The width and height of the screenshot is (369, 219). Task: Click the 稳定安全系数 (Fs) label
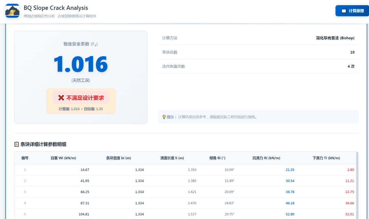pos(81,44)
